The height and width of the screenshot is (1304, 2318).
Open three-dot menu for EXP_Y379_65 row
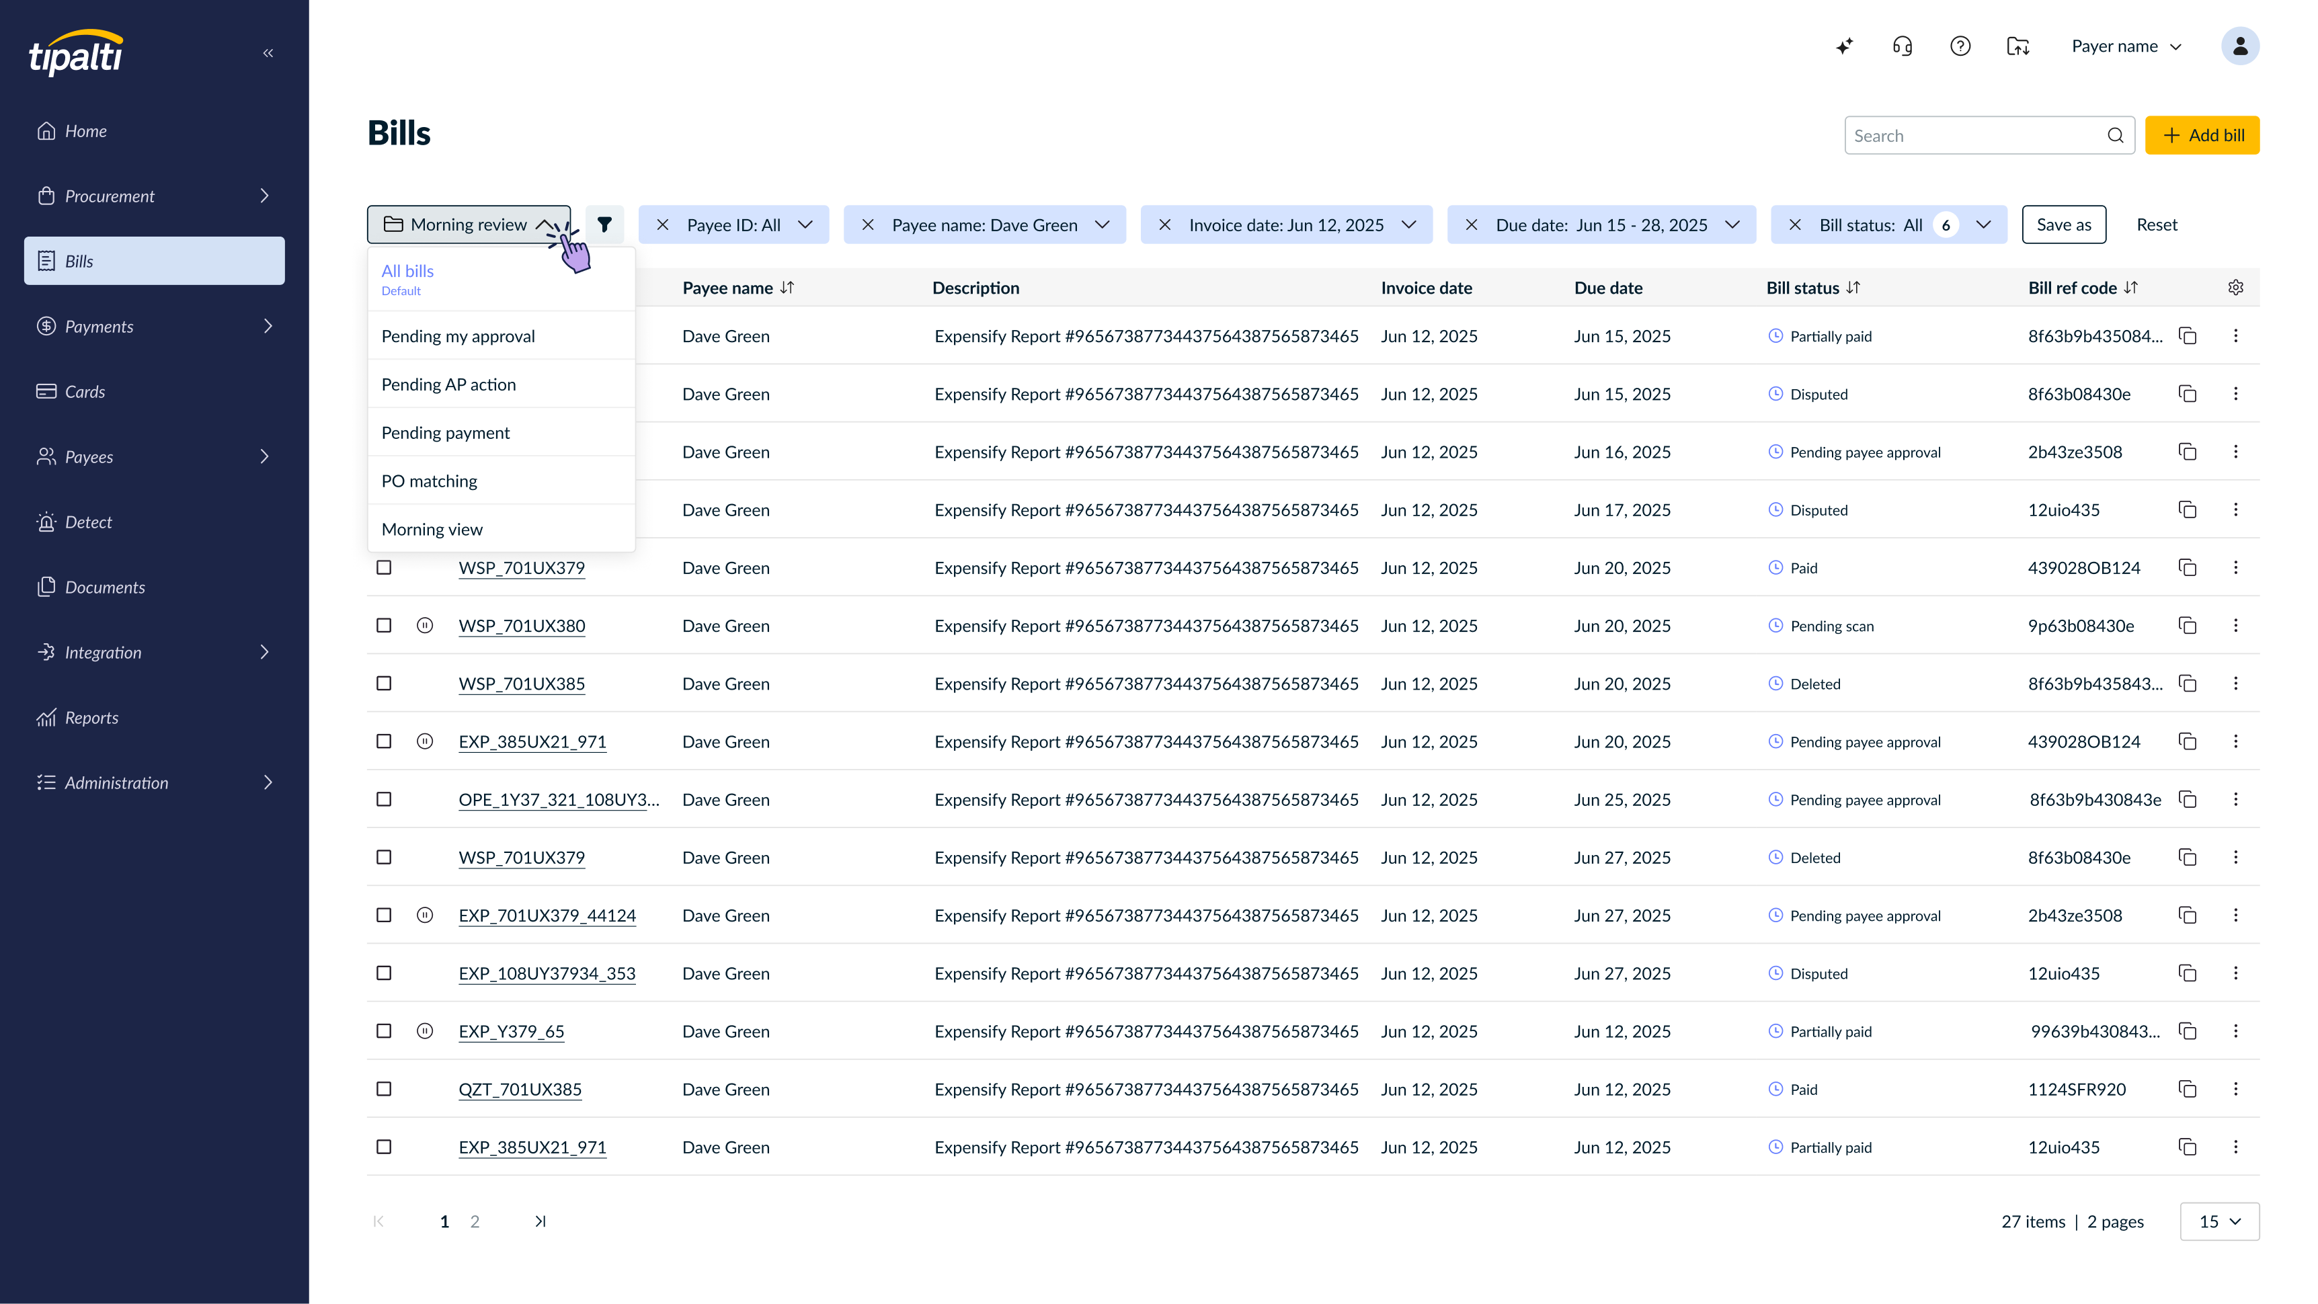(2235, 1031)
